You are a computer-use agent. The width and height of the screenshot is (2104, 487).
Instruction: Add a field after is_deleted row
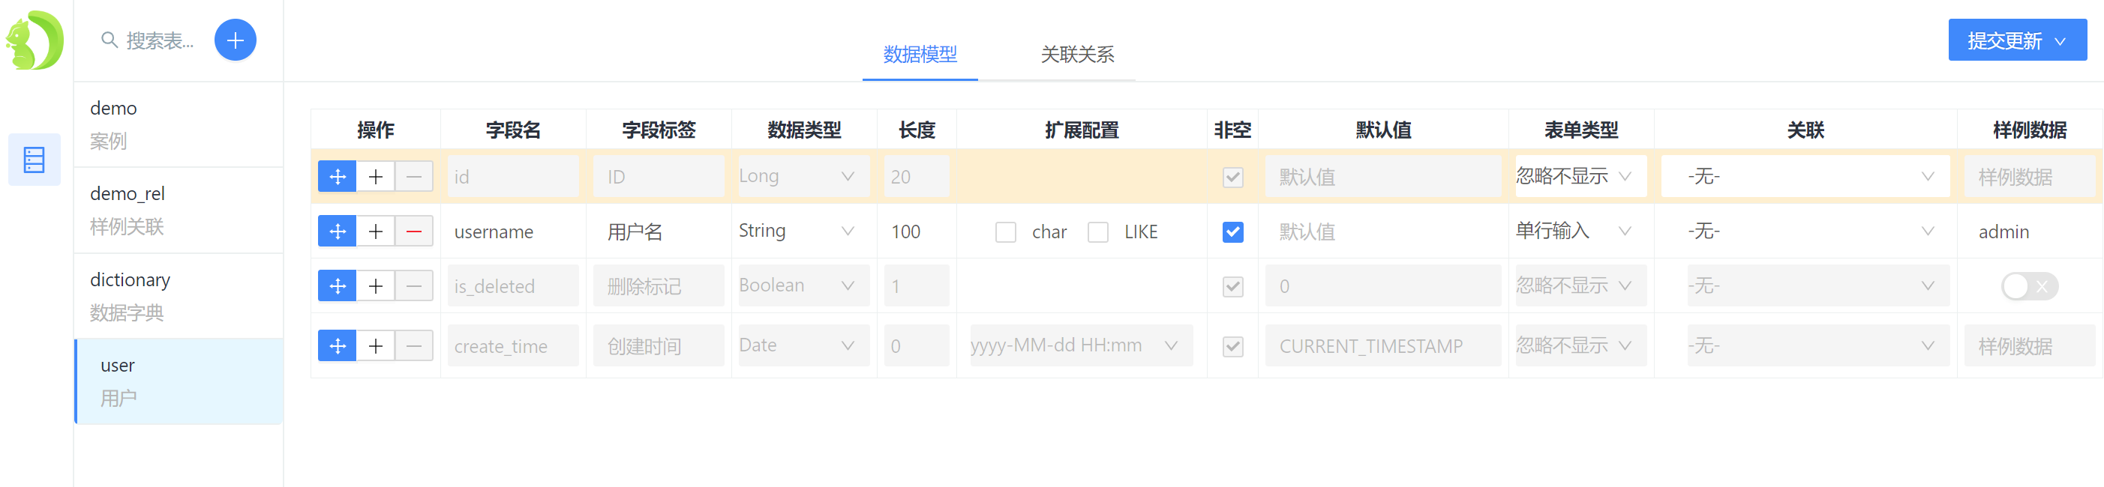[376, 286]
